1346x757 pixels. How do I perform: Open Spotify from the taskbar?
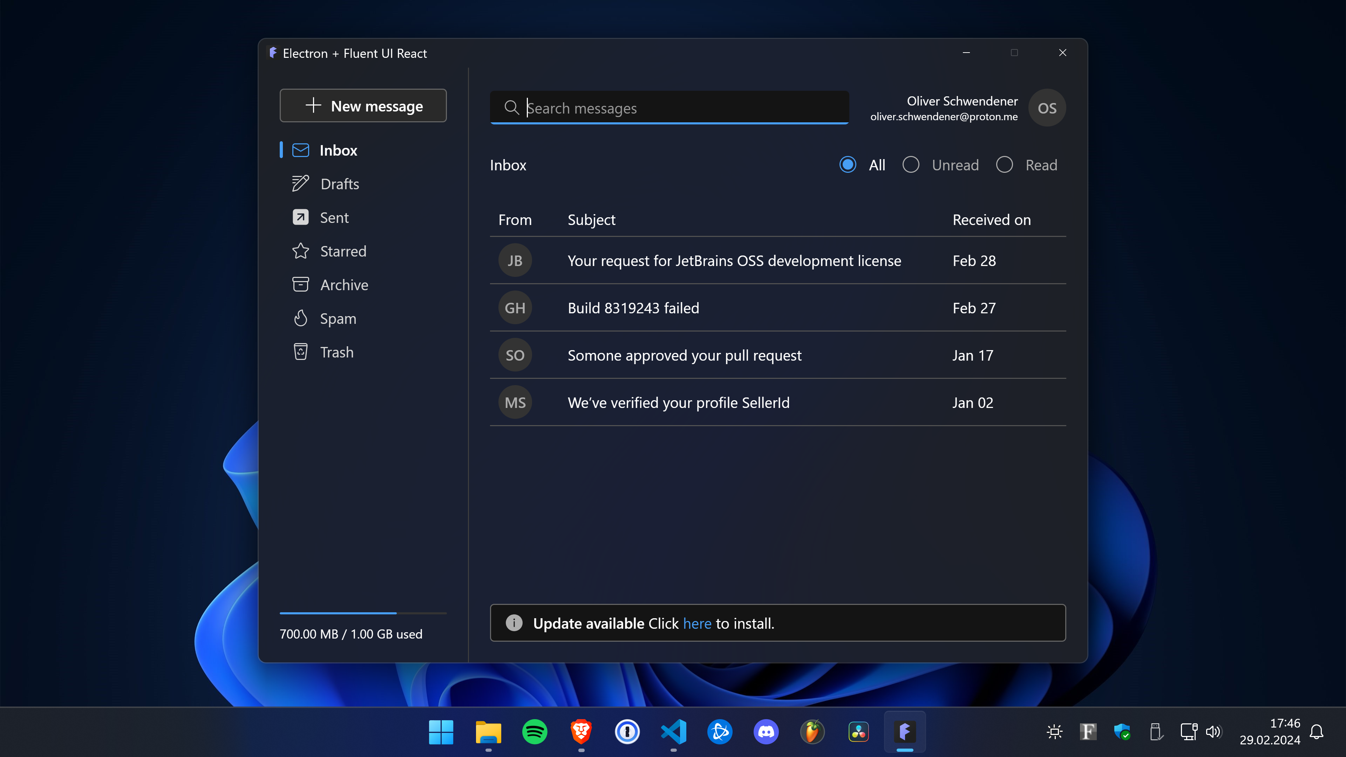535,731
